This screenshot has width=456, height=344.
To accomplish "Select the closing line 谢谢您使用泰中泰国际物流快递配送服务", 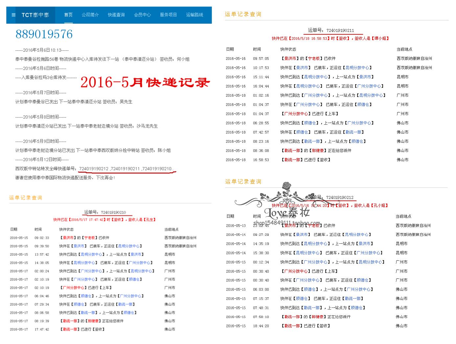I will tap(65, 178).
